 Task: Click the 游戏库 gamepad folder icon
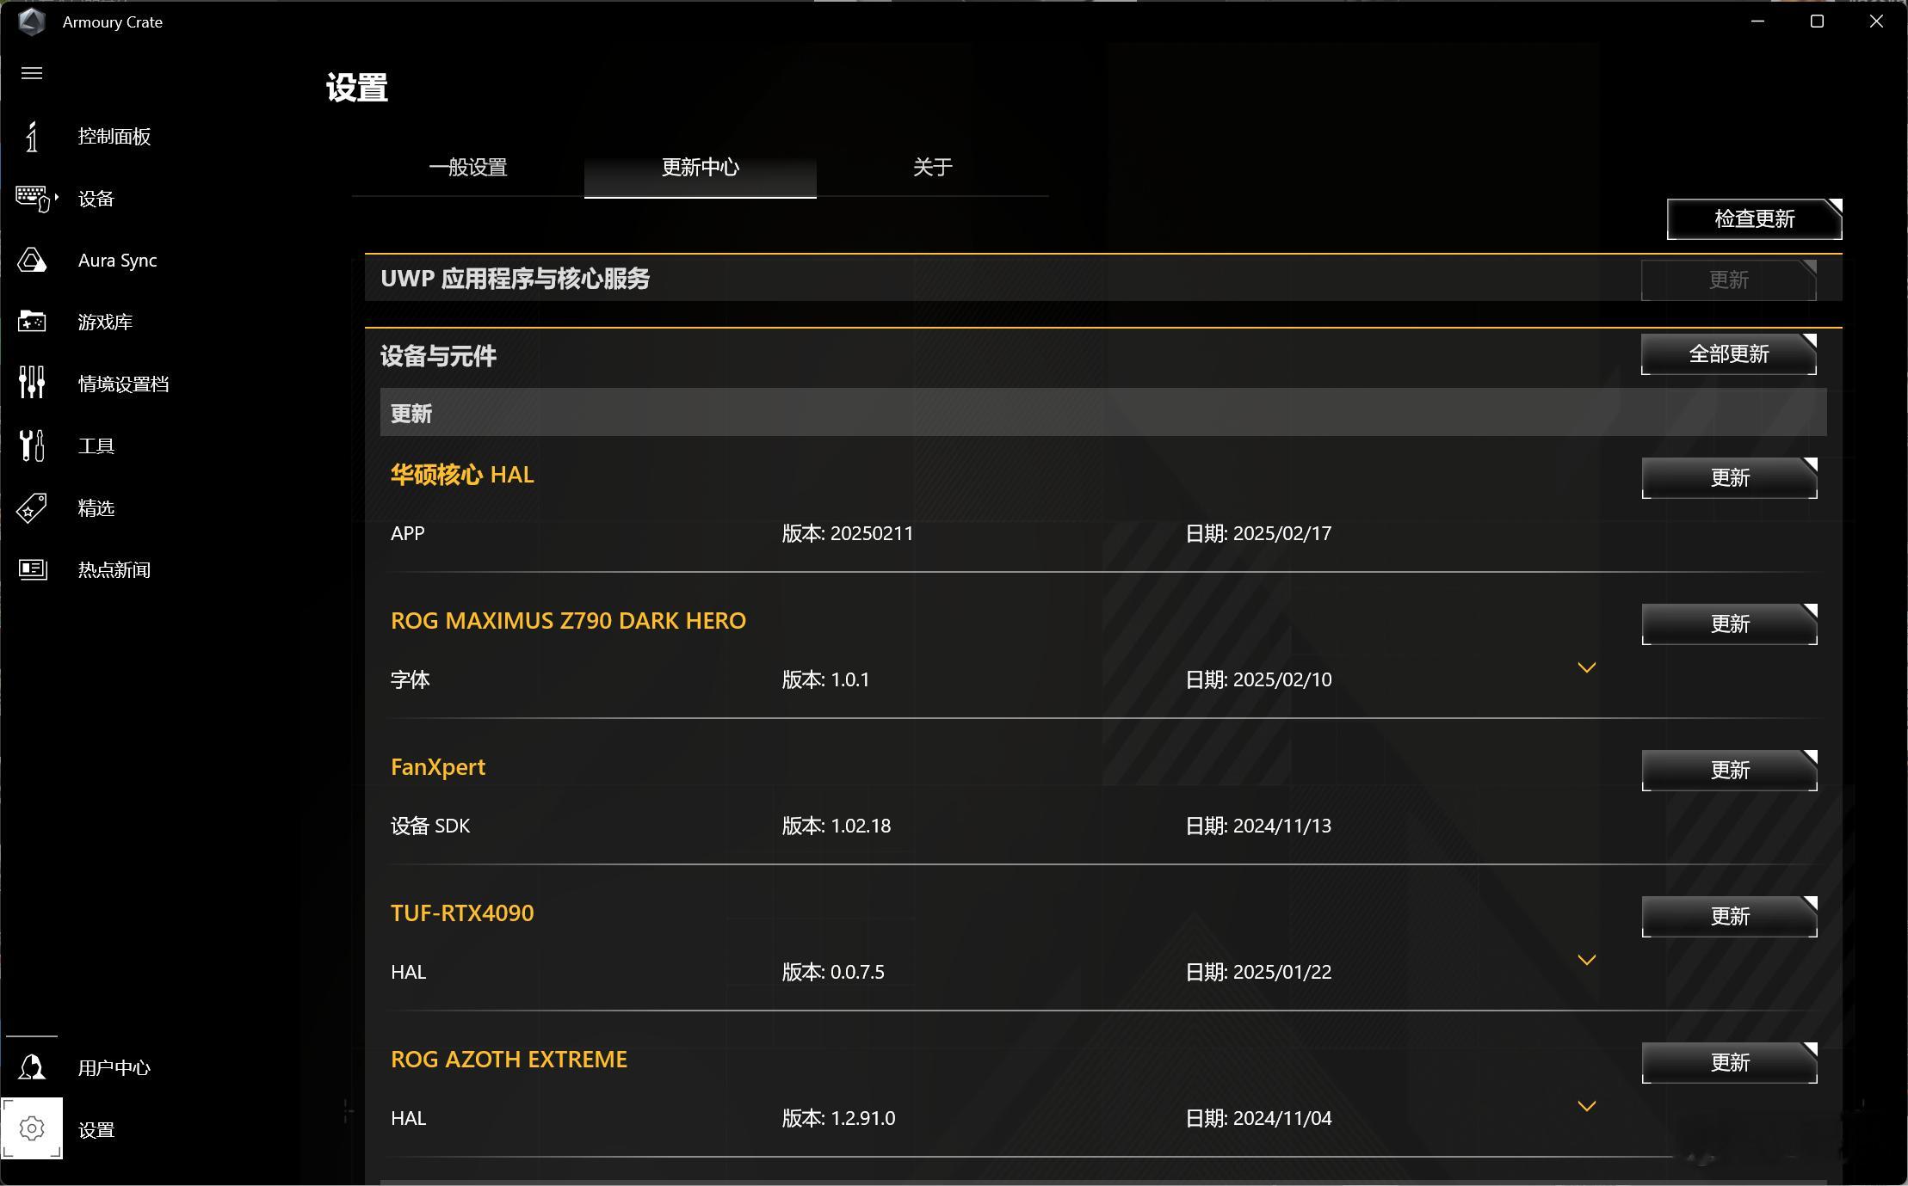pyautogui.click(x=32, y=322)
